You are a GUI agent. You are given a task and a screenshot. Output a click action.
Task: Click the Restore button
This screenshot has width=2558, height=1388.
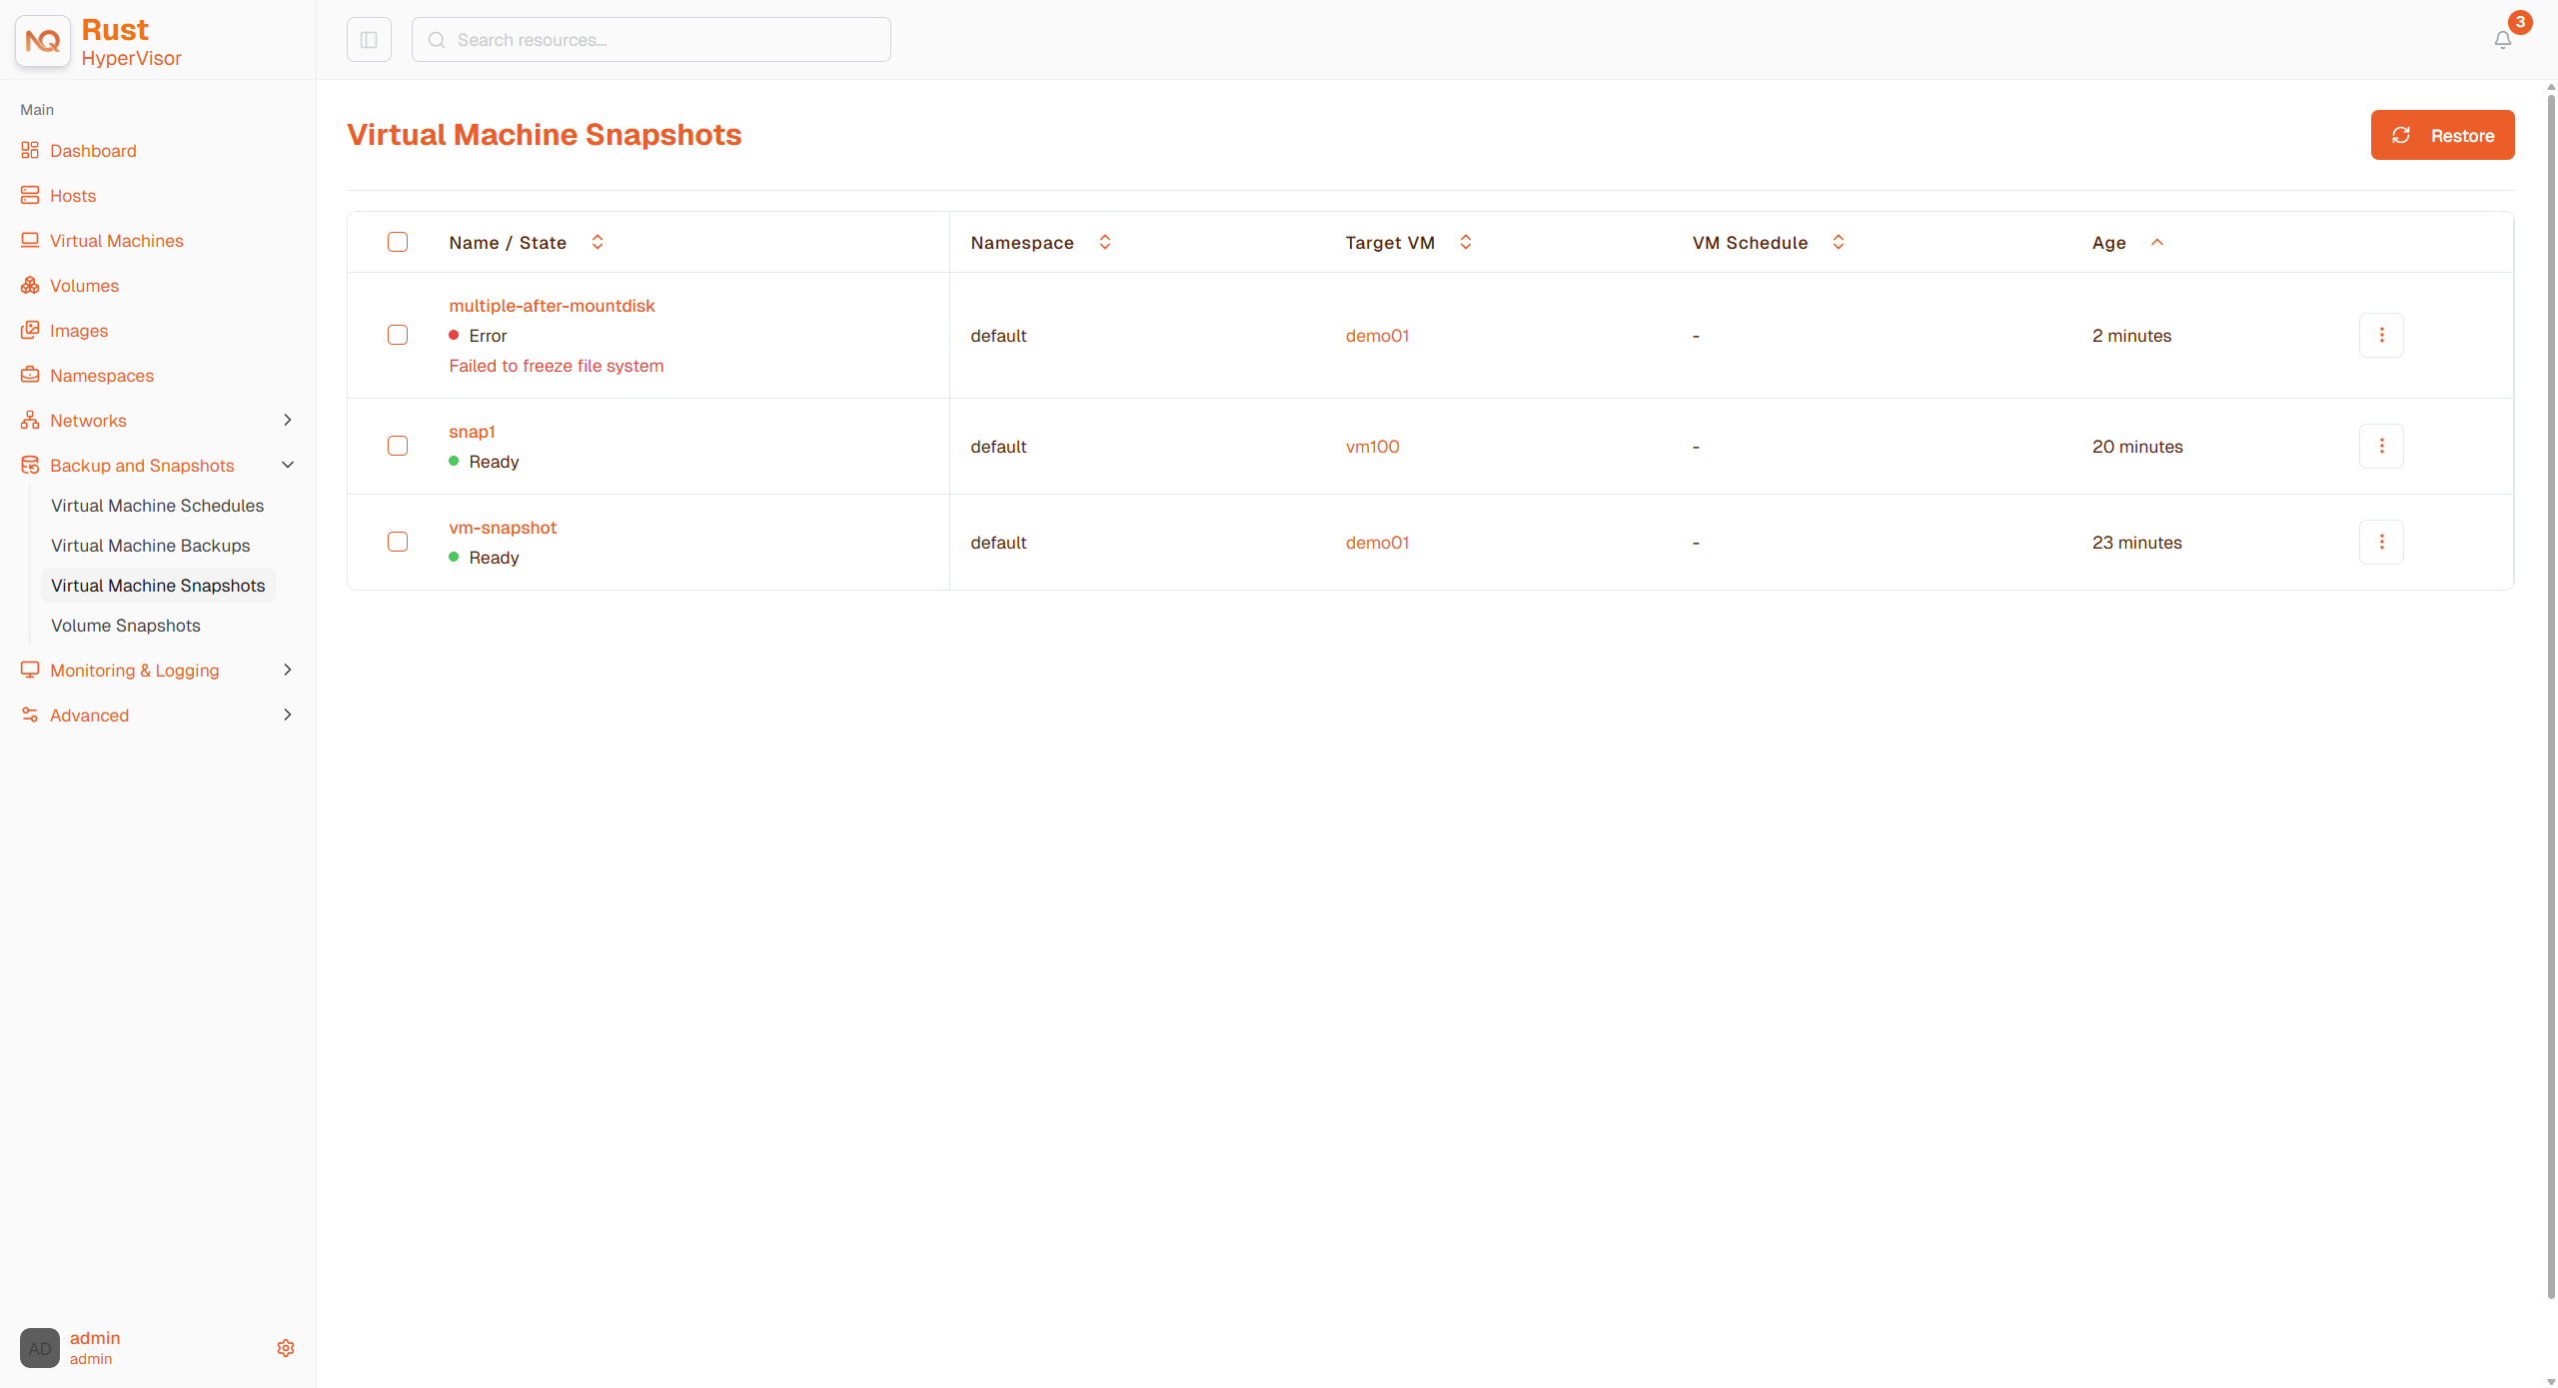2442,135
